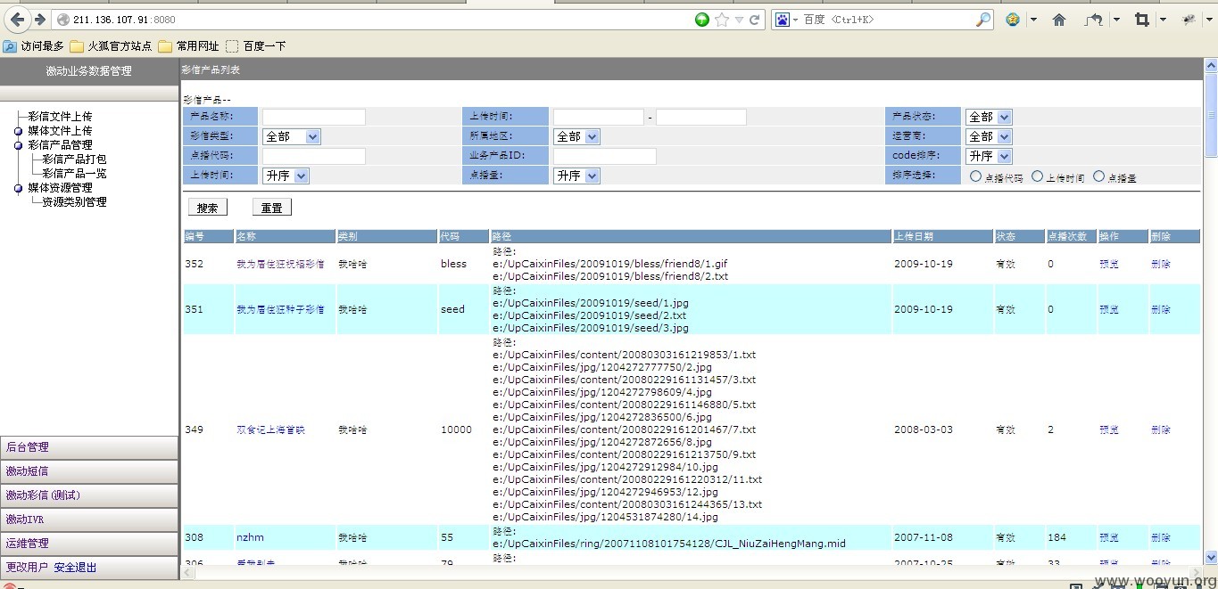Focus the 点播代码 input field
Viewport: 1218px width, 589px height.
(x=314, y=156)
